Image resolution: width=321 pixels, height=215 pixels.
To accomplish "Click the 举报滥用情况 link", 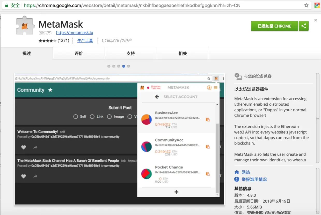I will click(254, 179).
